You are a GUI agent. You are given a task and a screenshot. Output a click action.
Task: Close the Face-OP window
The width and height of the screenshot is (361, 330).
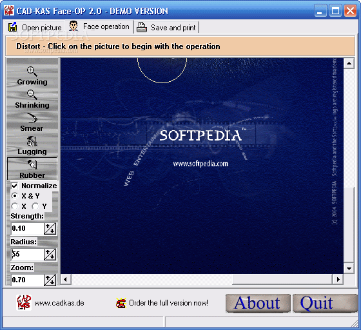coord(350,11)
